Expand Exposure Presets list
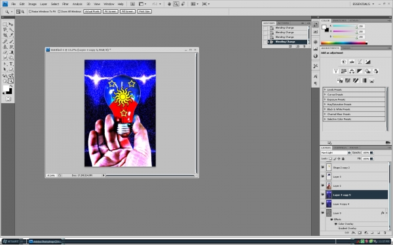393x245 pixels. [x=325, y=99]
